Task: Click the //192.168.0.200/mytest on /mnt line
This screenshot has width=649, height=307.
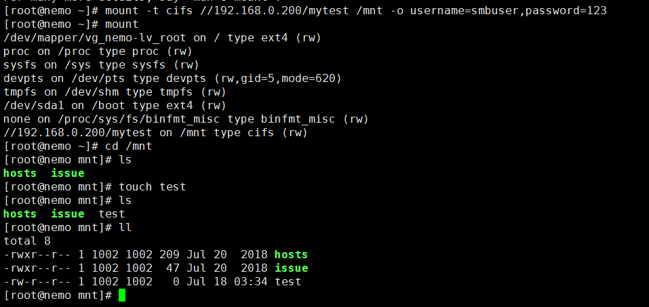Action: click(155, 133)
